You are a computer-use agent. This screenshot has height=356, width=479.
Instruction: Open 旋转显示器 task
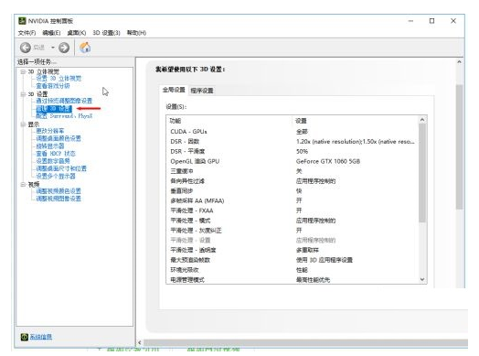(50, 146)
